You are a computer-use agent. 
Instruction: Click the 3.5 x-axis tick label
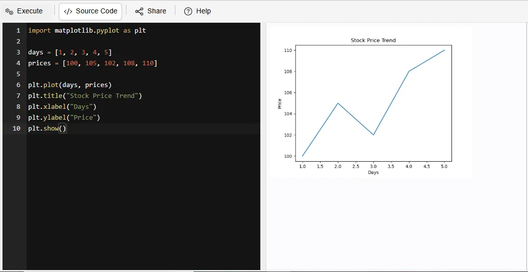[391, 166]
